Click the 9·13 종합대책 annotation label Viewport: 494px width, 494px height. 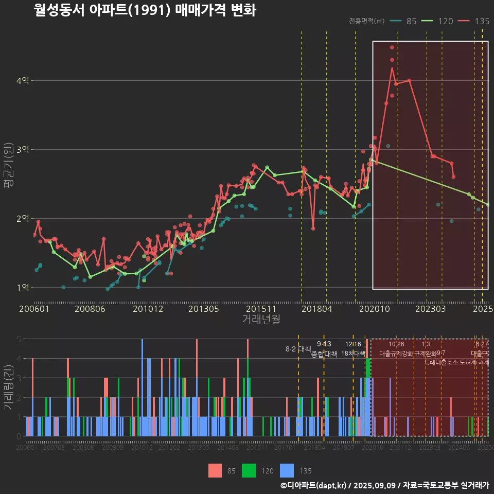(324, 349)
